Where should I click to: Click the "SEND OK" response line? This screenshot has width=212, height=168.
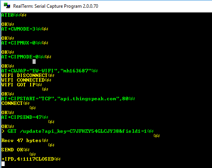16,150
